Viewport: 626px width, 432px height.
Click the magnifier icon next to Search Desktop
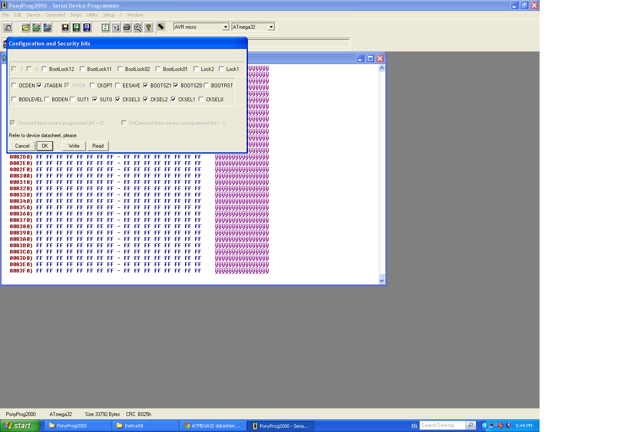(x=471, y=425)
